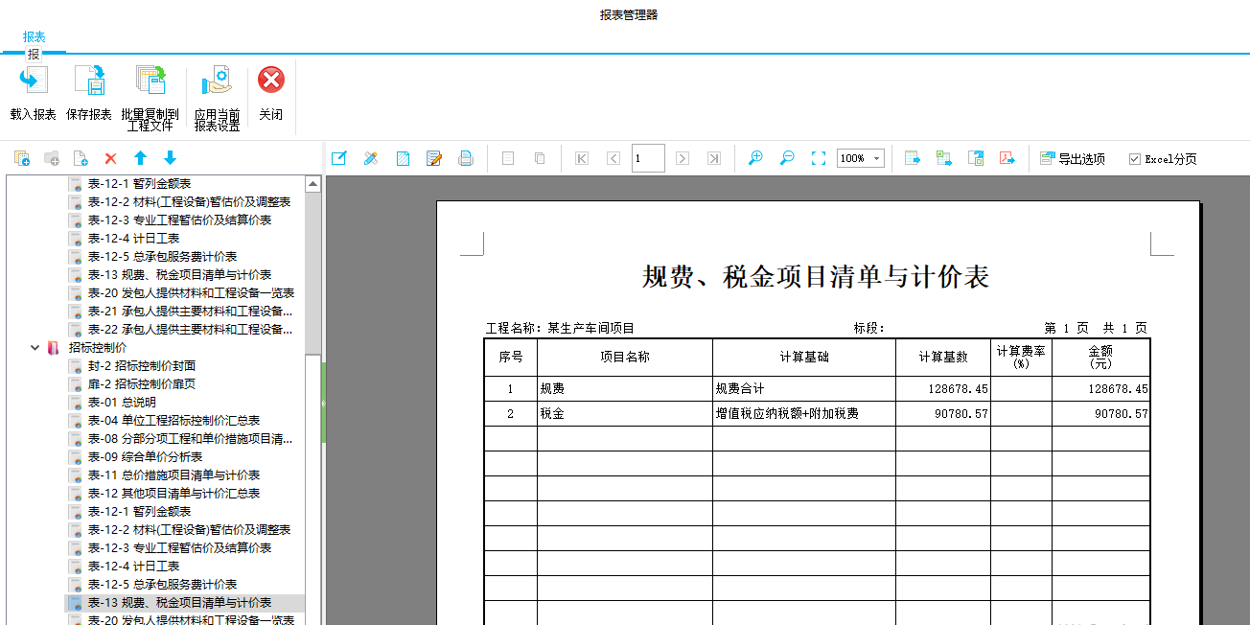The image size is (1250, 625).
Task: Click the red 关闭 close icon
Action: (271, 80)
